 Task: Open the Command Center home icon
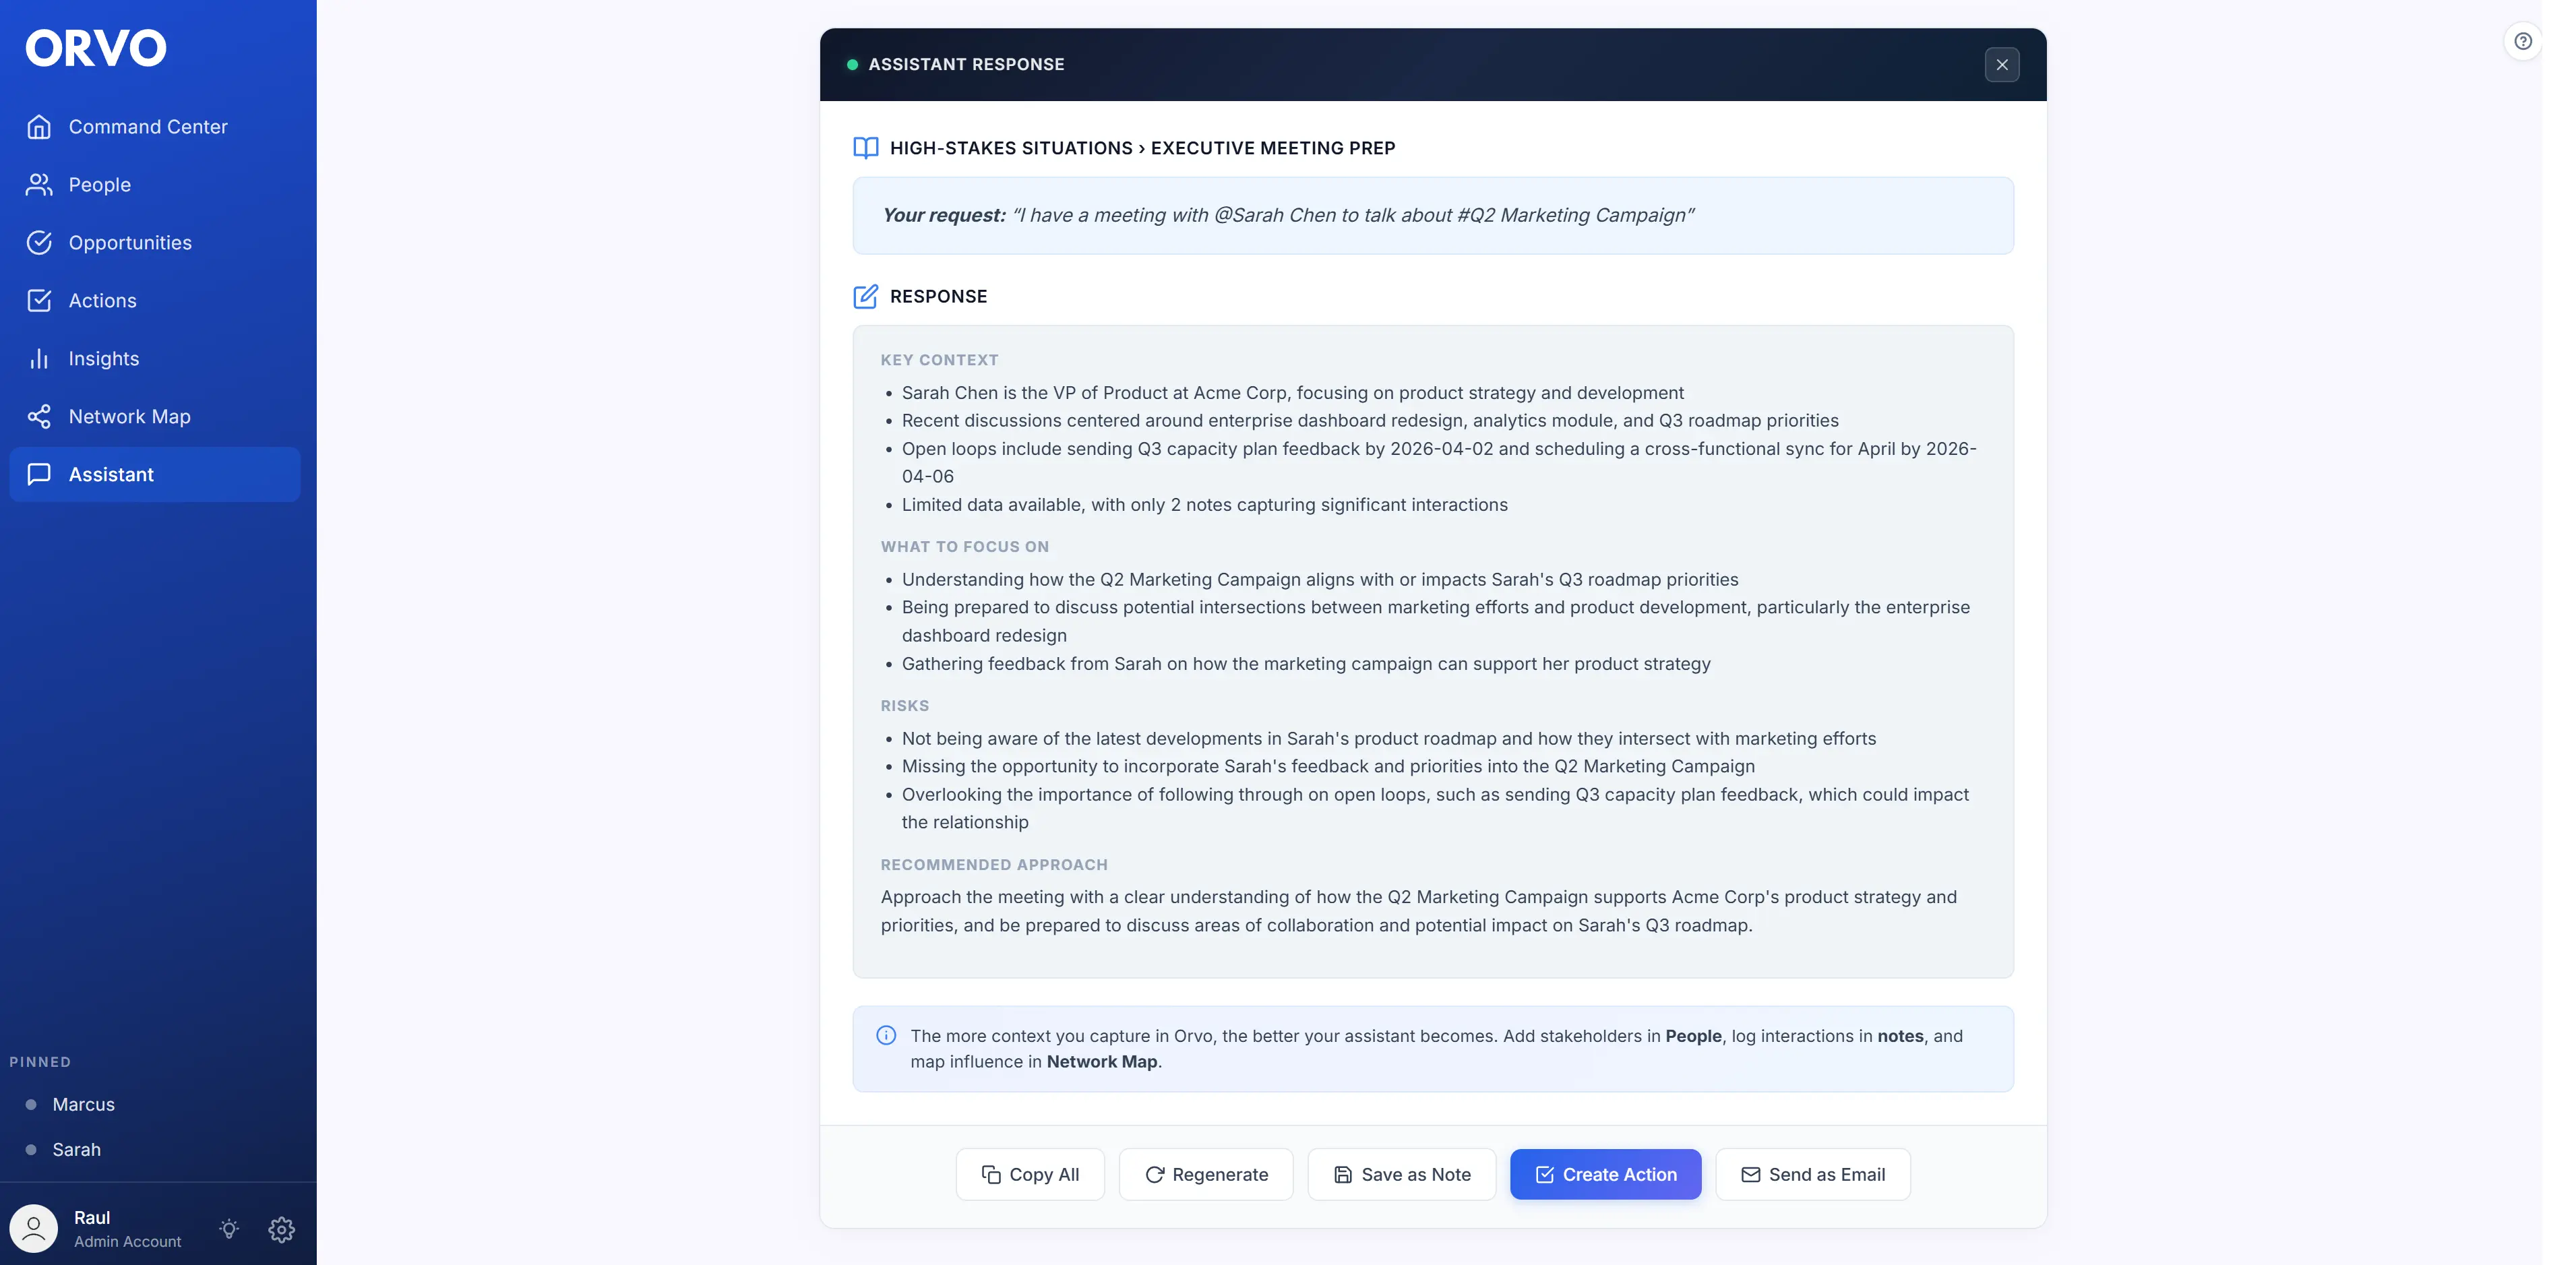point(39,126)
